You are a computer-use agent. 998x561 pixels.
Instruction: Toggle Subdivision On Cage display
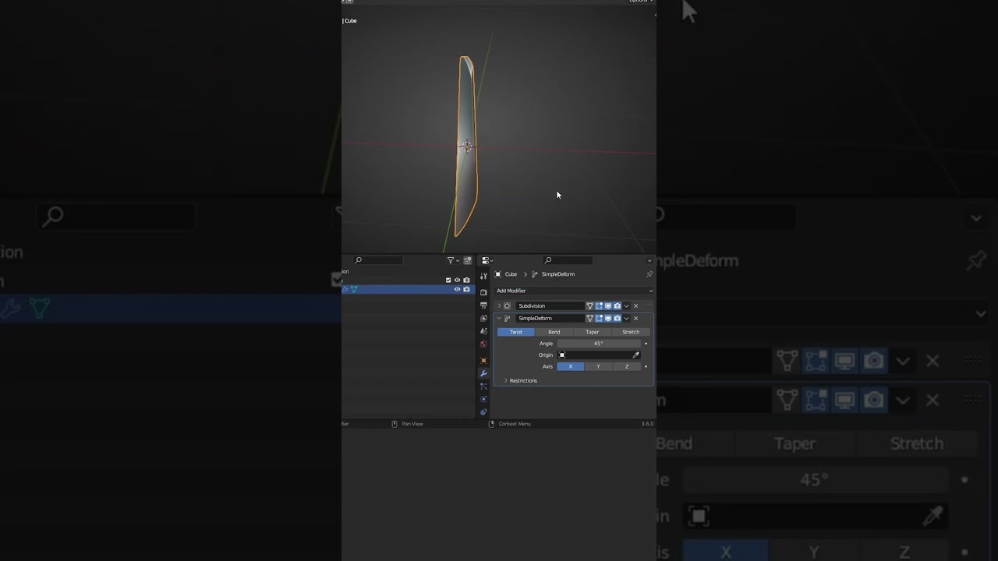point(590,306)
